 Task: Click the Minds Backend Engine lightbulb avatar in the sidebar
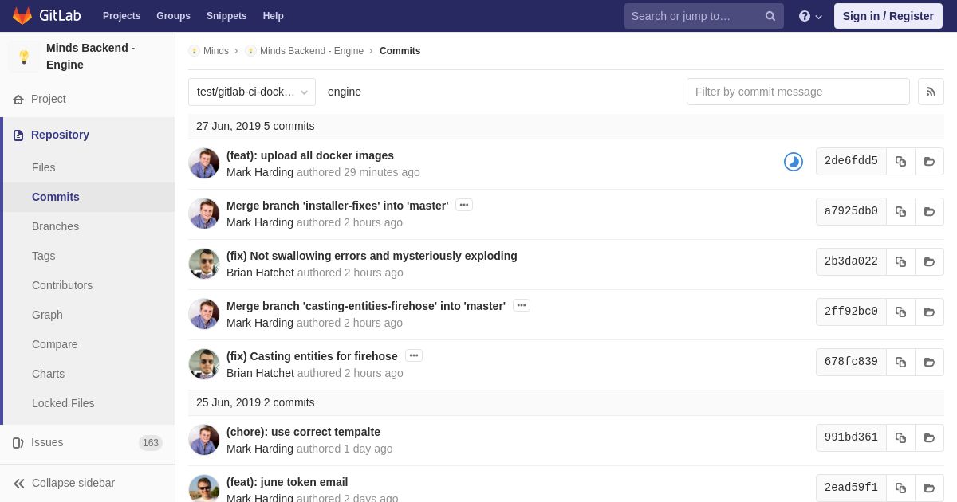pyautogui.click(x=24, y=57)
